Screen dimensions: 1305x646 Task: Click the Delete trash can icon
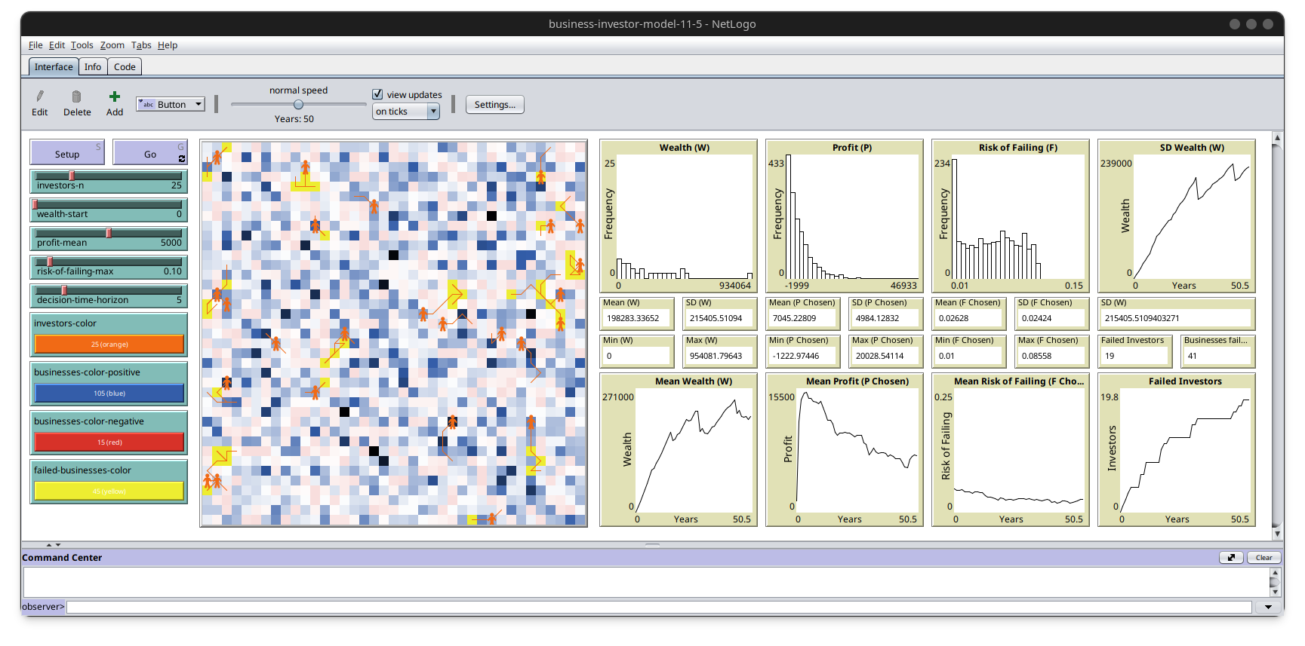pyautogui.click(x=76, y=96)
